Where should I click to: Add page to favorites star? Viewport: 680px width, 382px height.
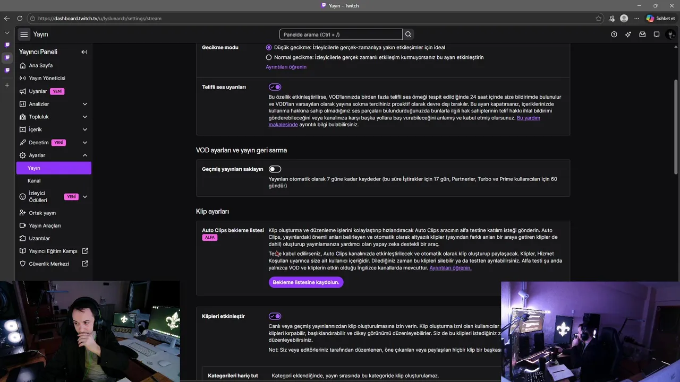click(x=599, y=18)
